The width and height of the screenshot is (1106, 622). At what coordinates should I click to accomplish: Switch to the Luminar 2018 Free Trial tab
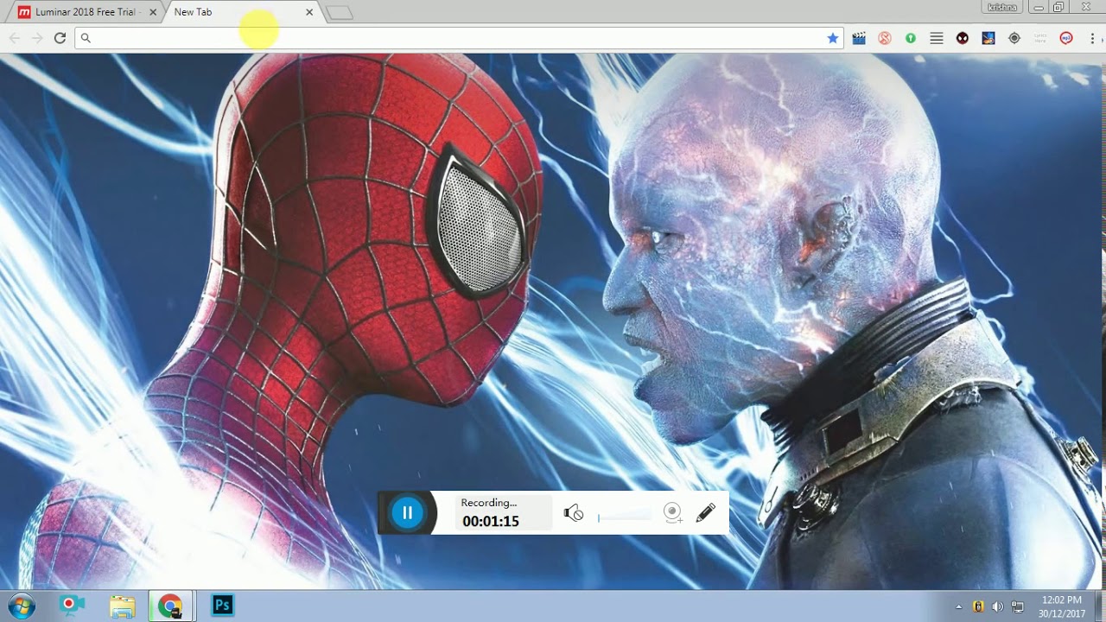83,12
